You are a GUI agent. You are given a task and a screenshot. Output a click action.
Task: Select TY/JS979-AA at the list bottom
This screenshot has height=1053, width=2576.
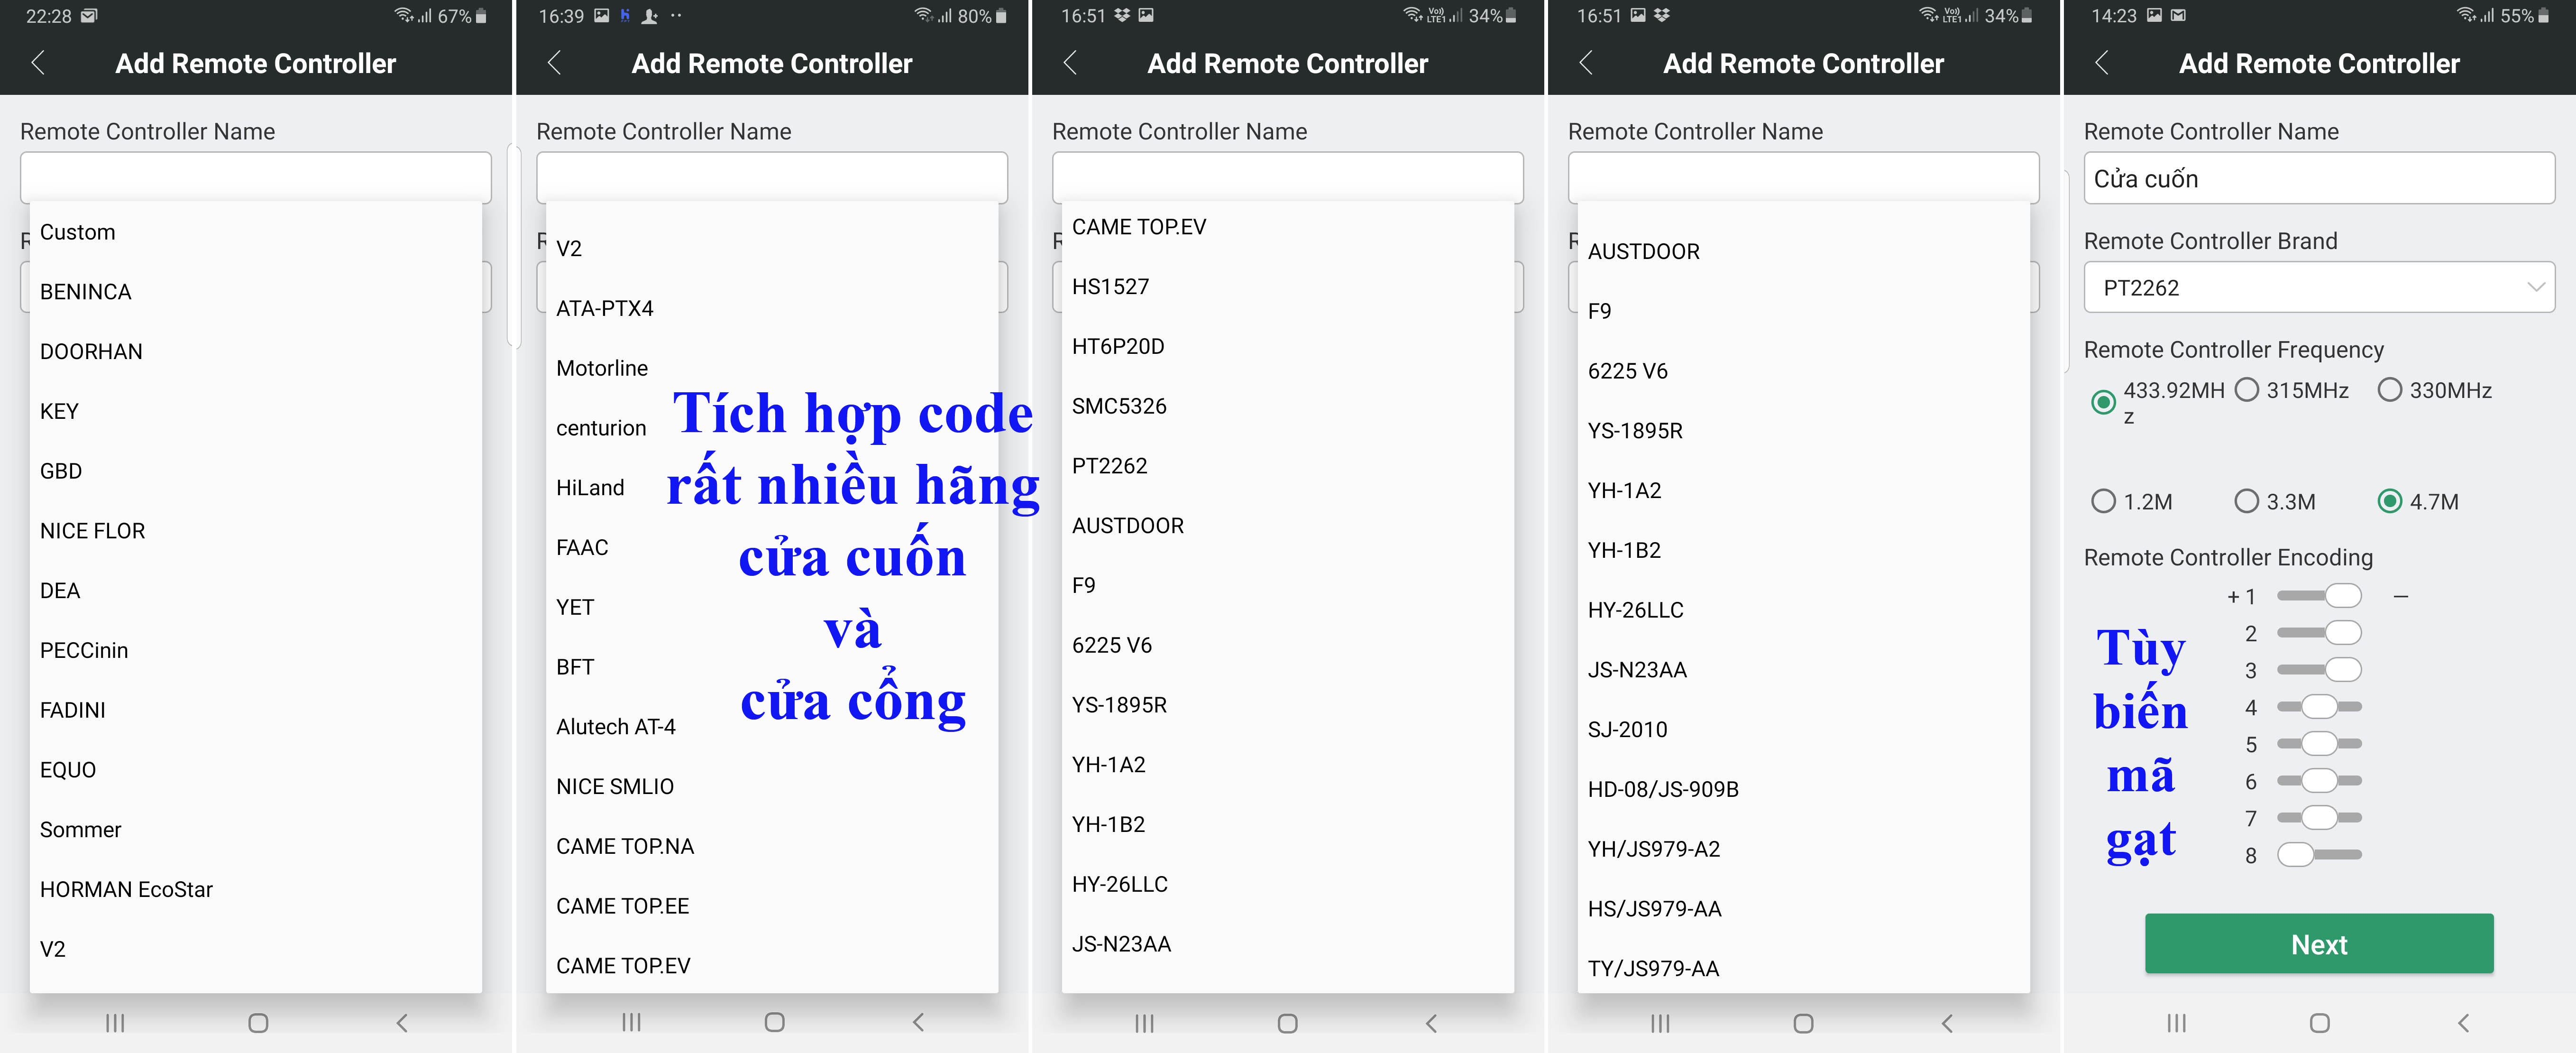coord(1804,968)
